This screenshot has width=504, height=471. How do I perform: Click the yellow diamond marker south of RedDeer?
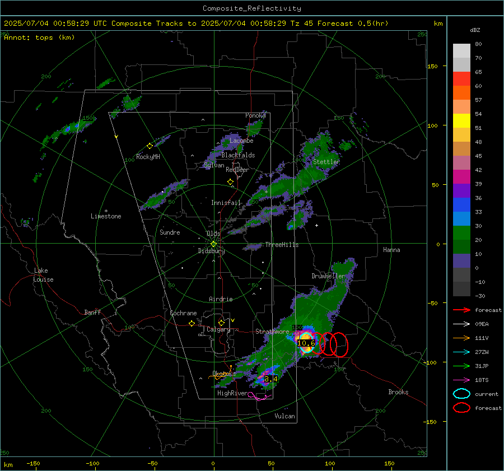(230, 182)
